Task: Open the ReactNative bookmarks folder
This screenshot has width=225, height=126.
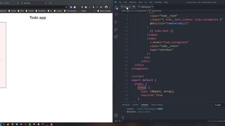Action: tap(41, 11)
